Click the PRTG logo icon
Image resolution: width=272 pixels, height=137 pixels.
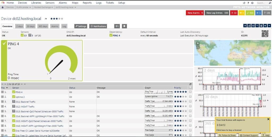(3, 3)
